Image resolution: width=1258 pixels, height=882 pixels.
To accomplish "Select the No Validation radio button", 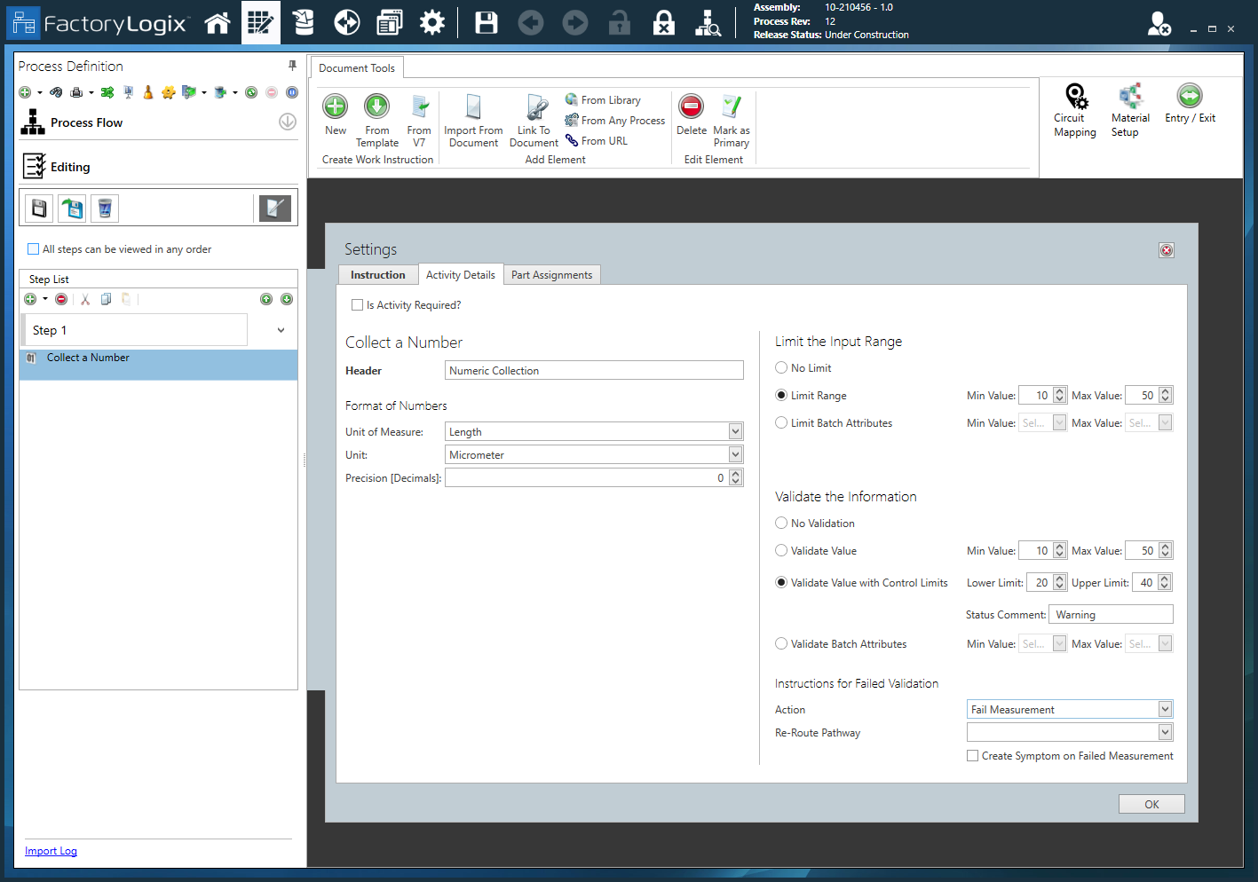I will [781, 523].
